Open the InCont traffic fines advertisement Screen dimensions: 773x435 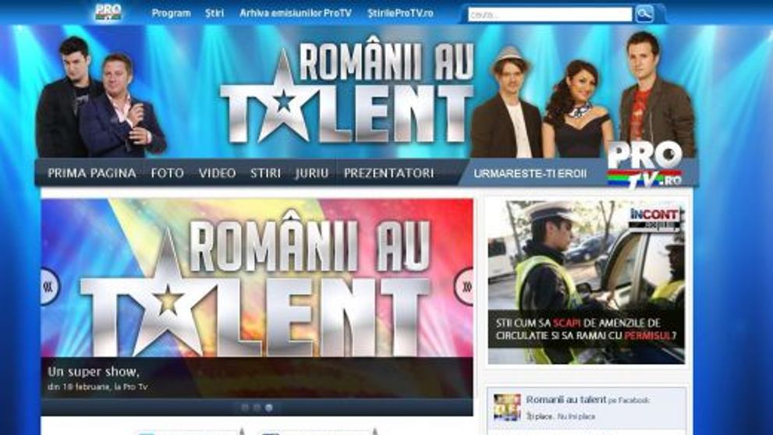586,282
